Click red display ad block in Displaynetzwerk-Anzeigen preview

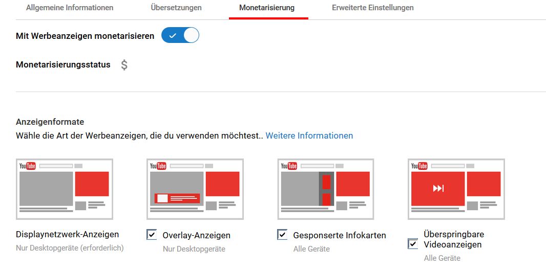point(92,184)
